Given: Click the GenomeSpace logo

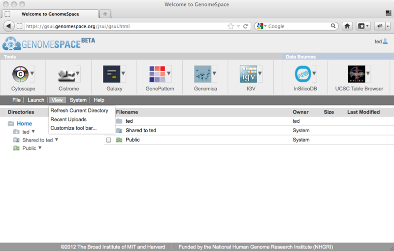Looking at the screenshot, I should click(x=49, y=43).
